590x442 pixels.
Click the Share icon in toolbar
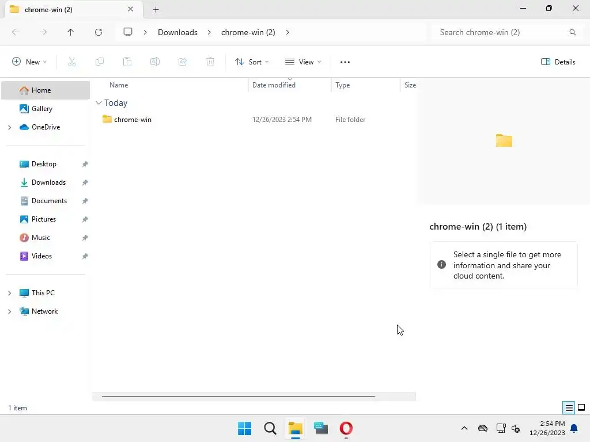183,62
